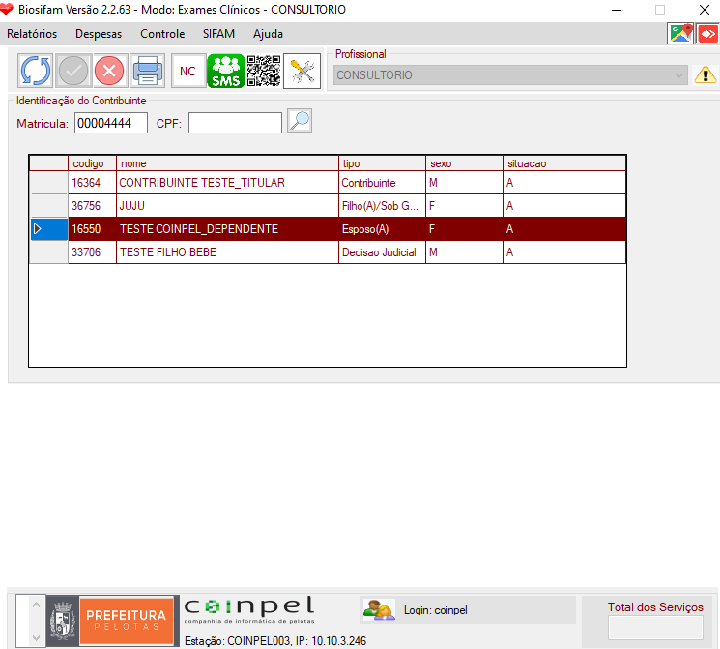Viewport: 720px width, 649px height.
Task: Open the SIFAM menu
Action: pos(218,34)
